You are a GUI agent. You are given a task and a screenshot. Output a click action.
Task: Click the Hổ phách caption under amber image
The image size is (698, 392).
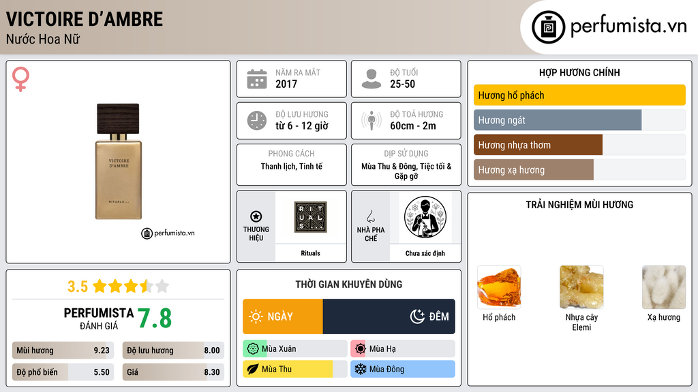[499, 317]
